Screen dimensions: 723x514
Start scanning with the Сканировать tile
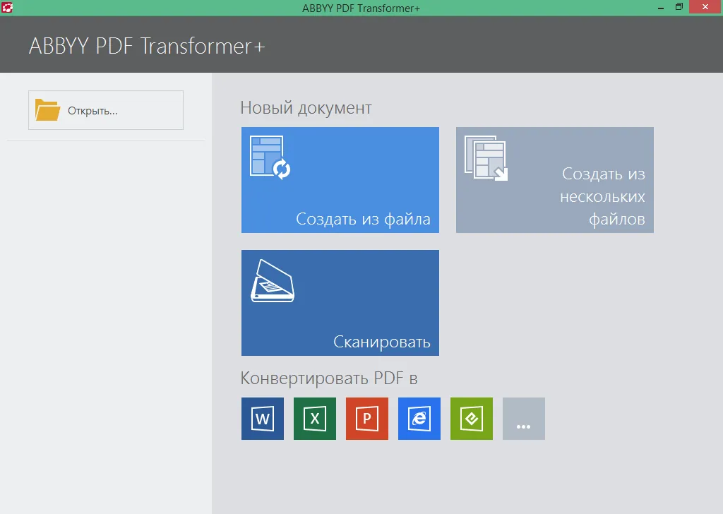[340, 303]
